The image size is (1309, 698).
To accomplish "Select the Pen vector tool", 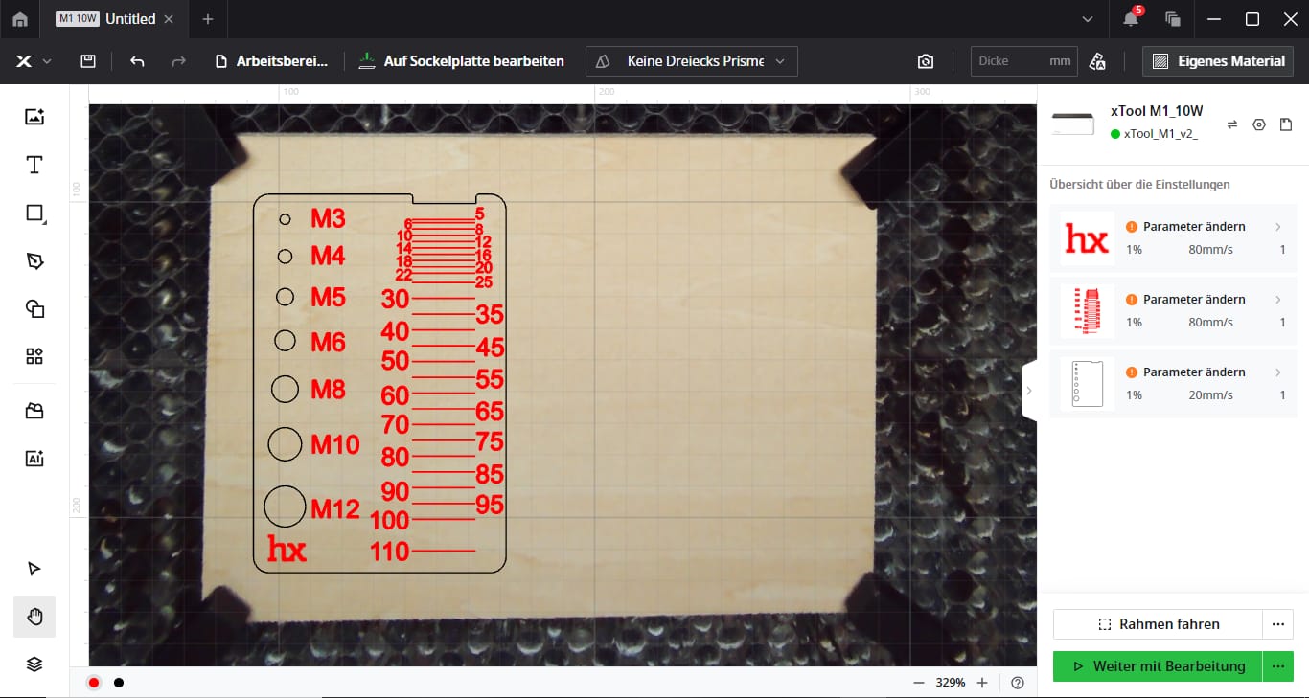I will click(x=34, y=261).
